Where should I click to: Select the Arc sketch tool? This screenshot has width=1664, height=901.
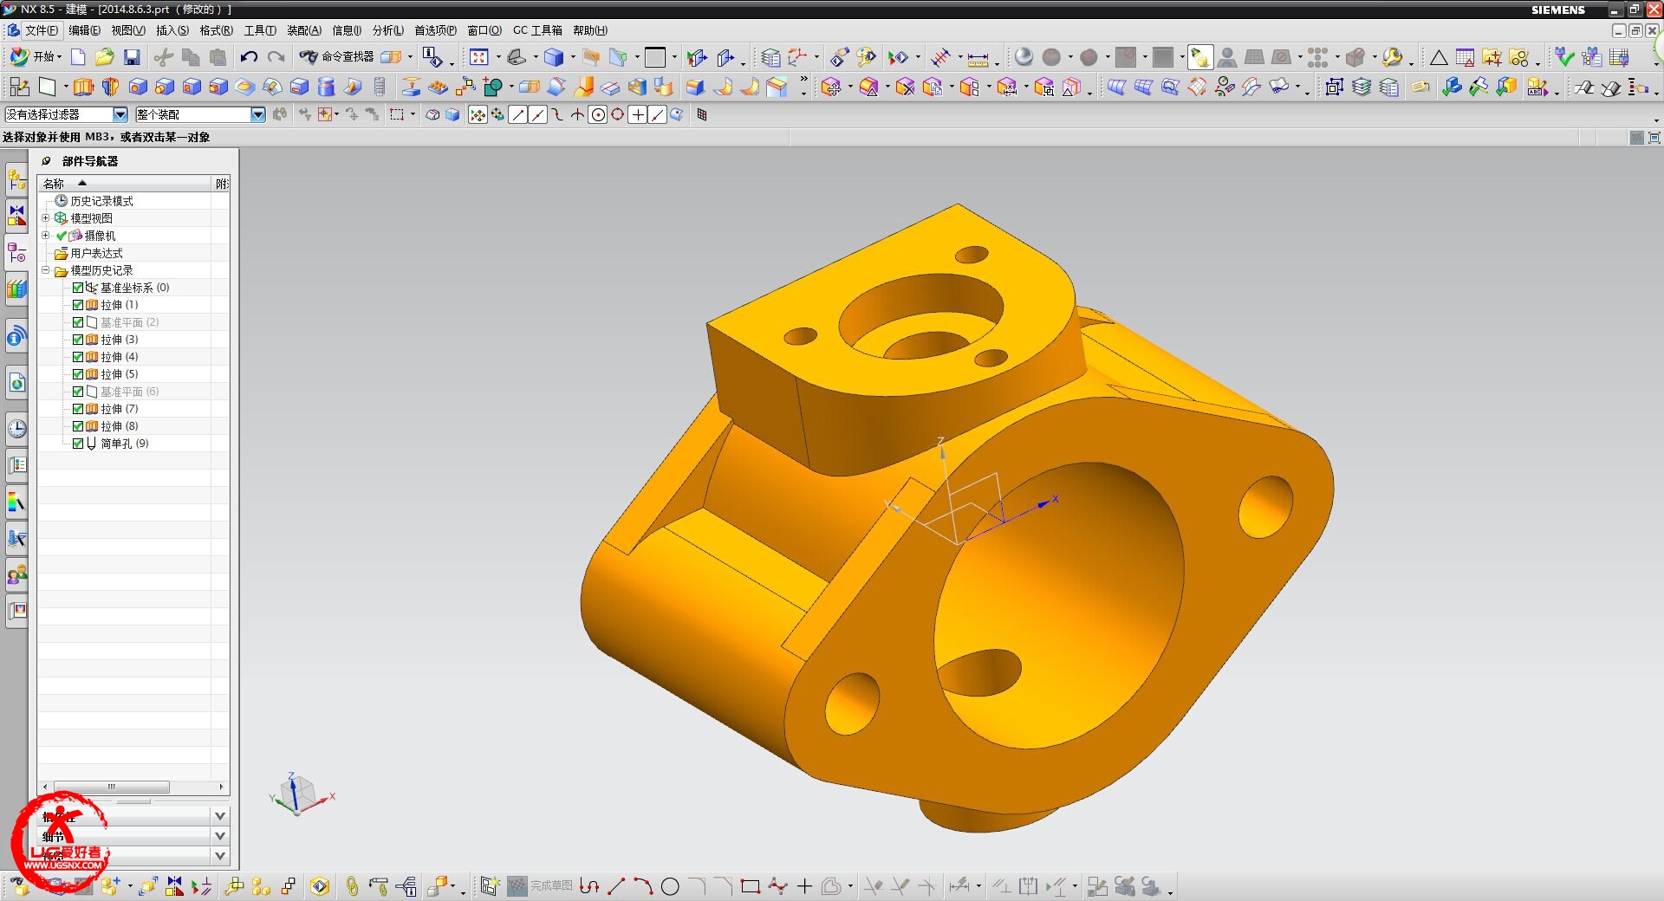643,886
